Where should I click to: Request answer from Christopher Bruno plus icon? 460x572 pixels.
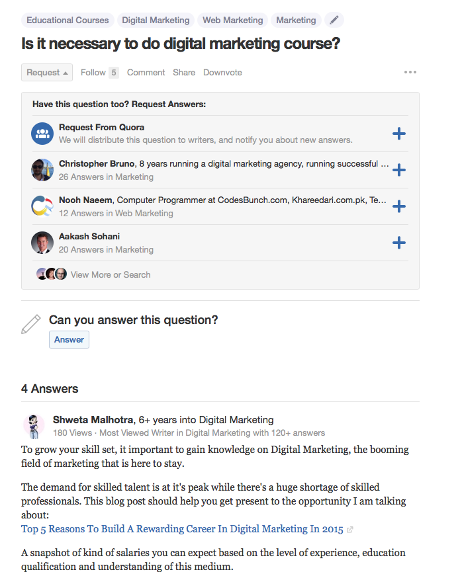point(398,170)
